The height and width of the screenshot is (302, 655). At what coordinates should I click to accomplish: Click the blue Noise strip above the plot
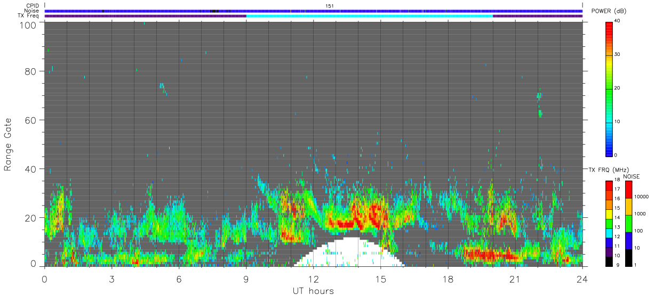(x=314, y=11)
